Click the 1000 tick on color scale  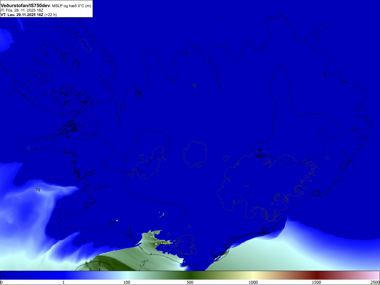(253, 282)
